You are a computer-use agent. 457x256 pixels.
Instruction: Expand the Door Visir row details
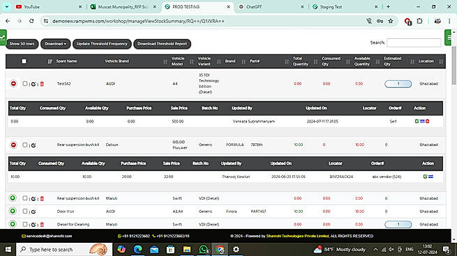tap(13, 211)
